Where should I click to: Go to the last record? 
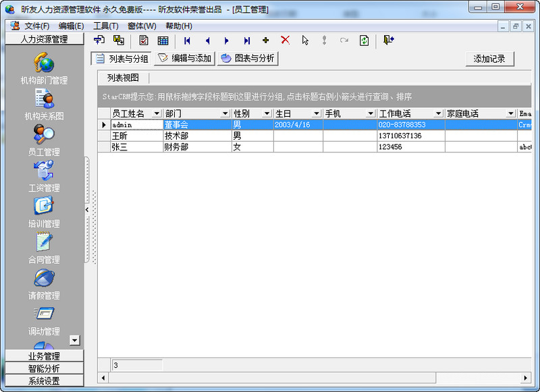pos(247,40)
